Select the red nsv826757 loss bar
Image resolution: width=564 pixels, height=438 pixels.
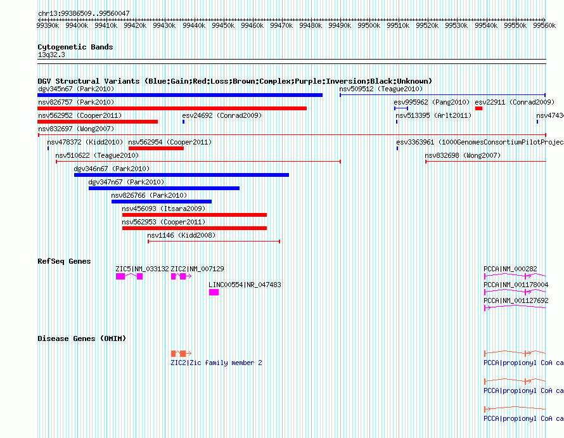click(172, 108)
